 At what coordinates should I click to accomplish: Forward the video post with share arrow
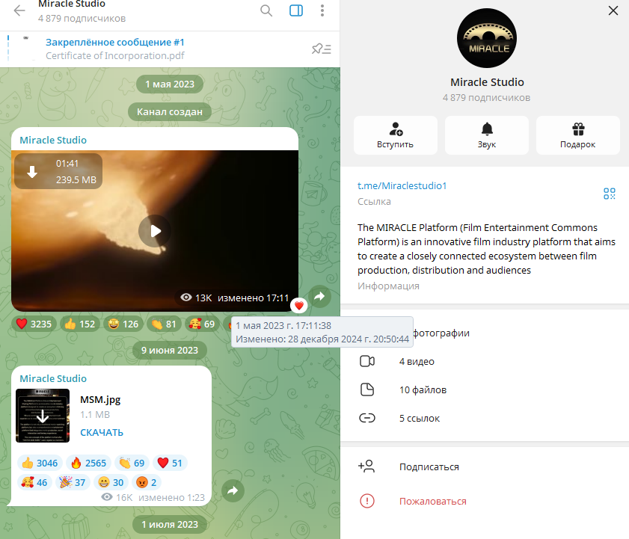click(319, 296)
